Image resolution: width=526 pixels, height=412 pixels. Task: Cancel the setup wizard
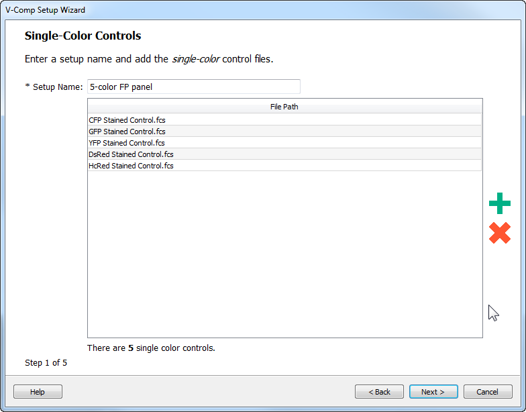(487, 392)
